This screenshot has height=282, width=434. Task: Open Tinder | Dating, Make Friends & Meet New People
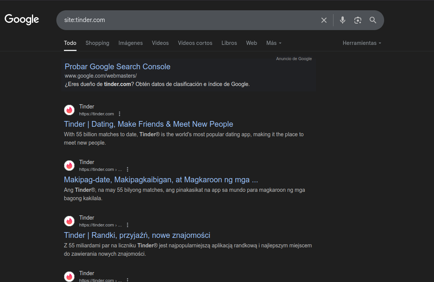(x=148, y=124)
